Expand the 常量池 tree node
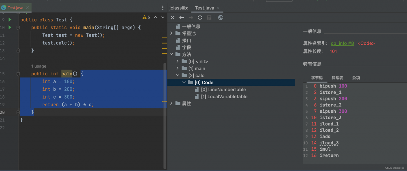 point(171,33)
